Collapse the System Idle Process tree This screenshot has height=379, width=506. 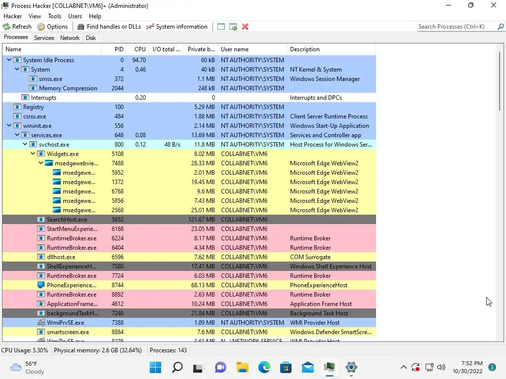pyautogui.click(x=9, y=60)
